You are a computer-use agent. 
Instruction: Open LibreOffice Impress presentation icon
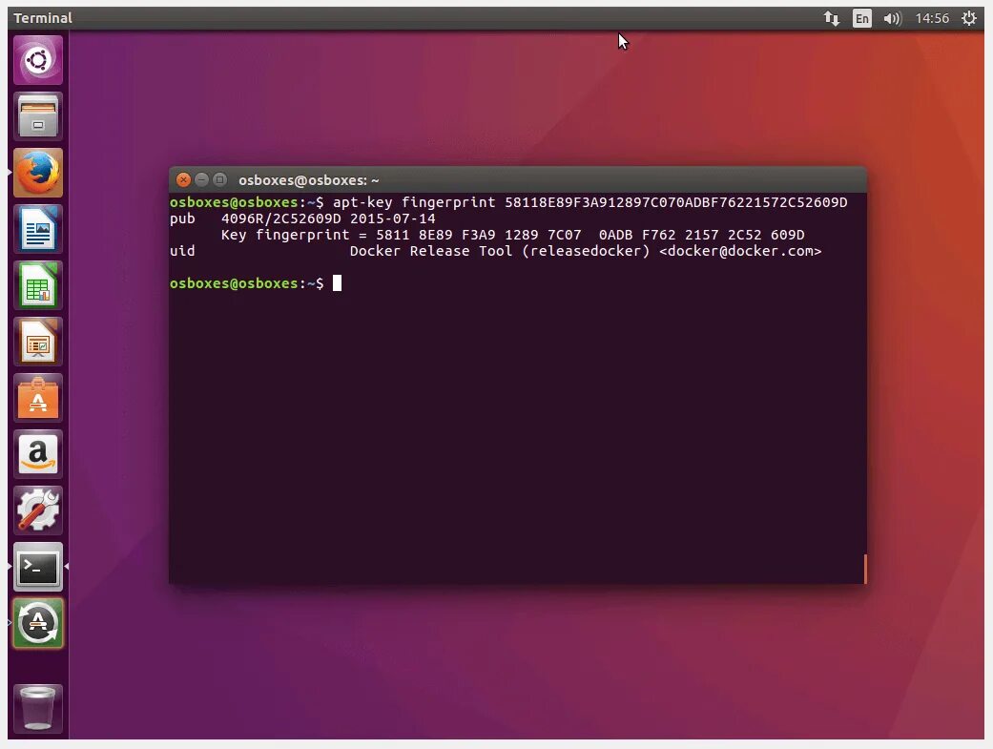coord(38,342)
